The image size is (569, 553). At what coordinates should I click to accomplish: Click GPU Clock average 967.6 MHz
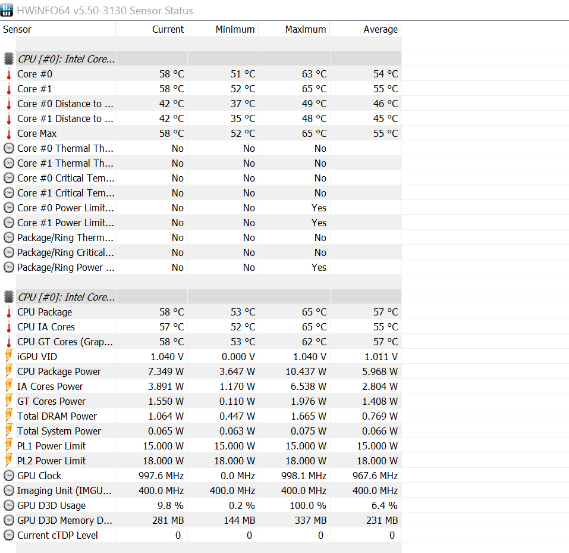[x=375, y=476]
